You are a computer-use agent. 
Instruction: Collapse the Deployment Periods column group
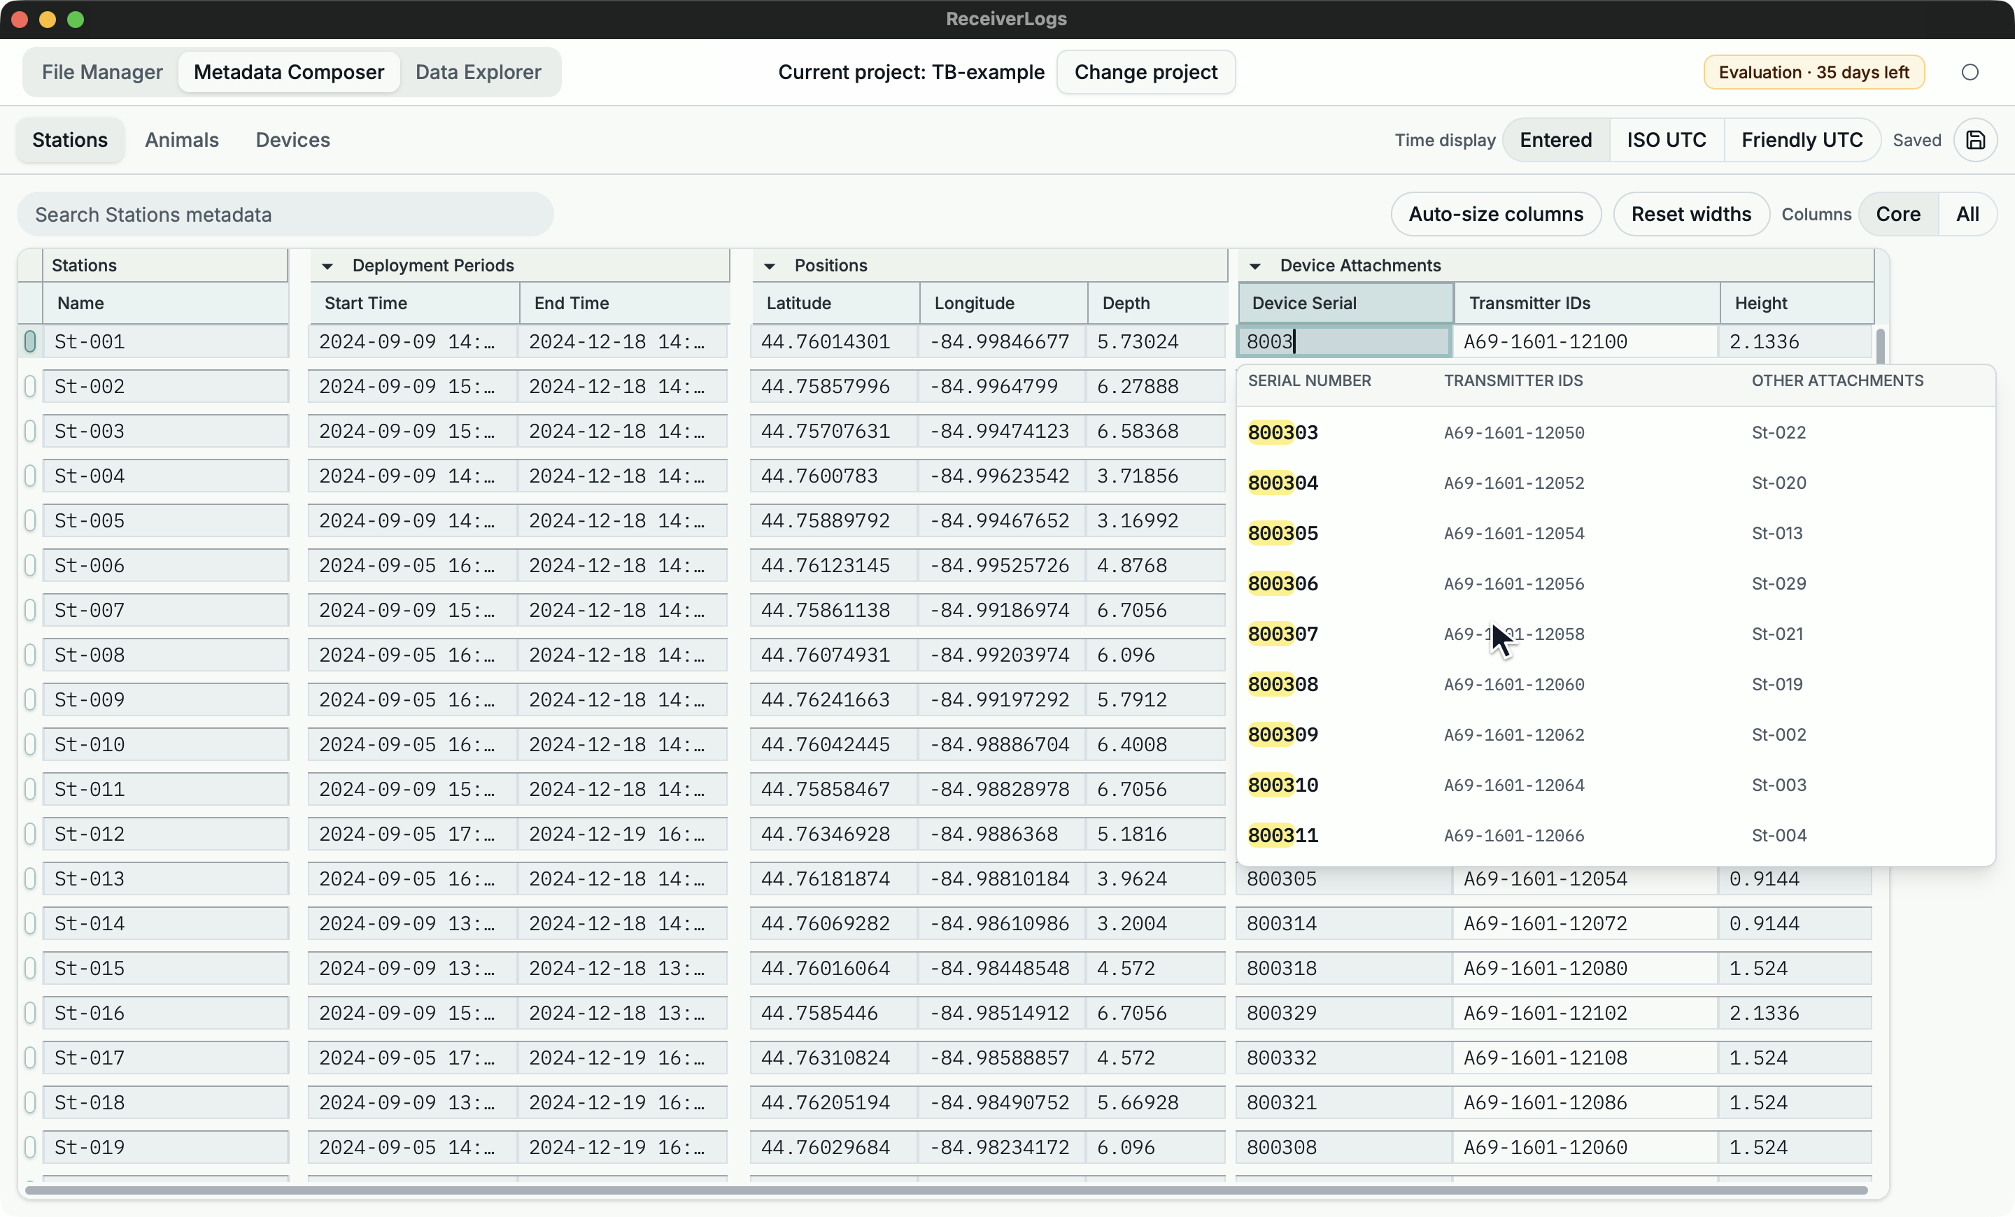pos(327,266)
